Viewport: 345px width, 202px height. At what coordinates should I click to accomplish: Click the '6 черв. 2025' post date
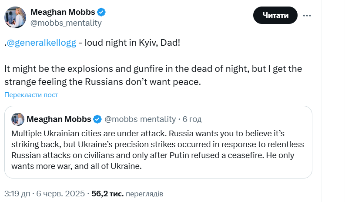(61, 193)
